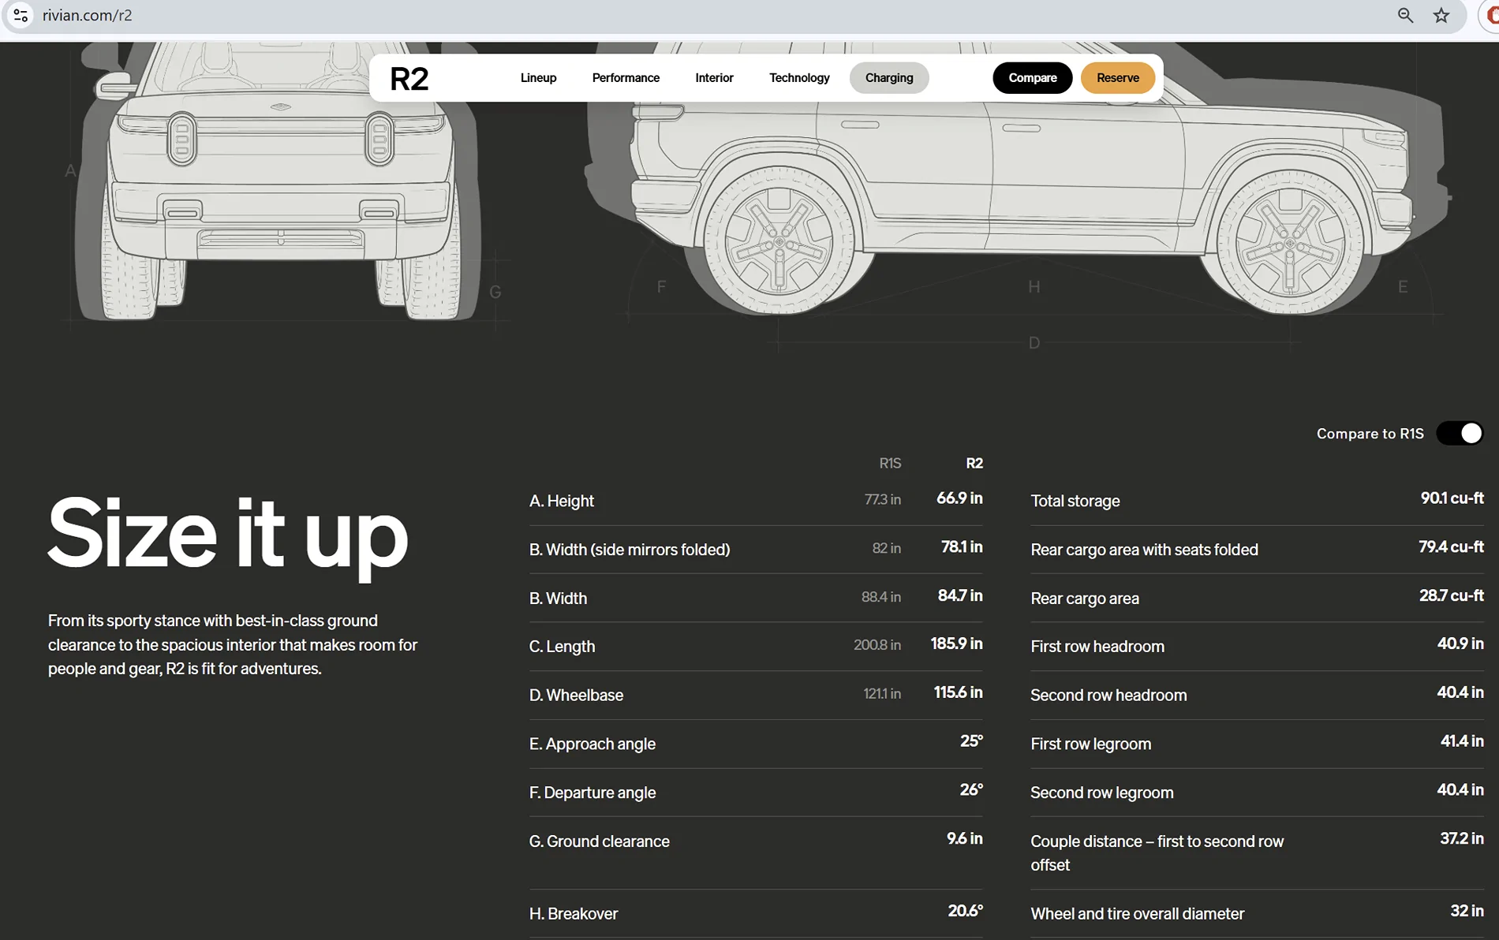The width and height of the screenshot is (1499, 940).
Task: Select the Technology nav item
Action: click(x=799, y=77)
